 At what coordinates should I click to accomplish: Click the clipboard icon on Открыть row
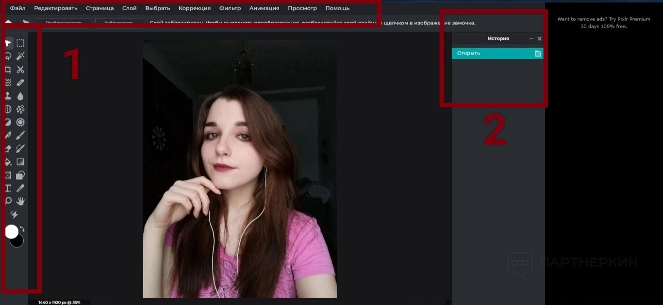coord(538,53)
